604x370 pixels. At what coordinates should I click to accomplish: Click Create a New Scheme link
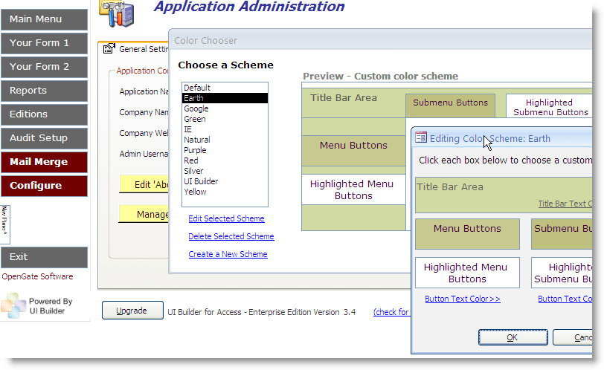(228, 254)
